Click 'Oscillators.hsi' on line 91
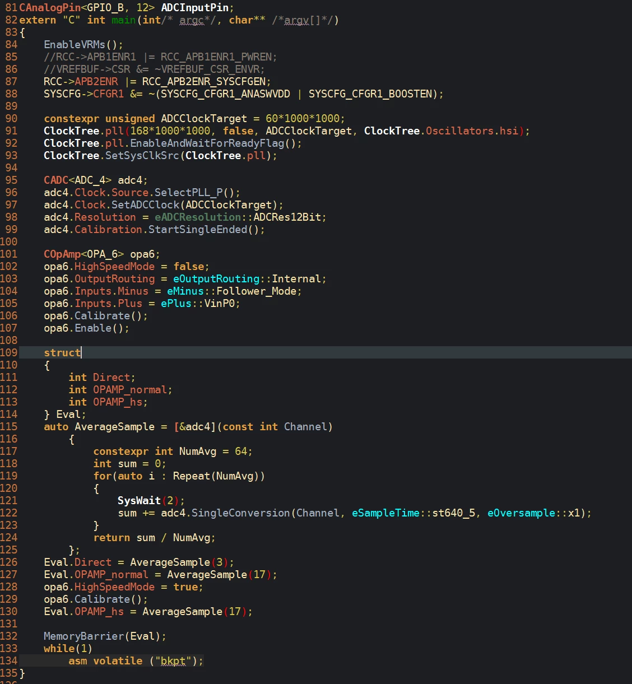This screenshot has height=684, width=632. (472, 131)
